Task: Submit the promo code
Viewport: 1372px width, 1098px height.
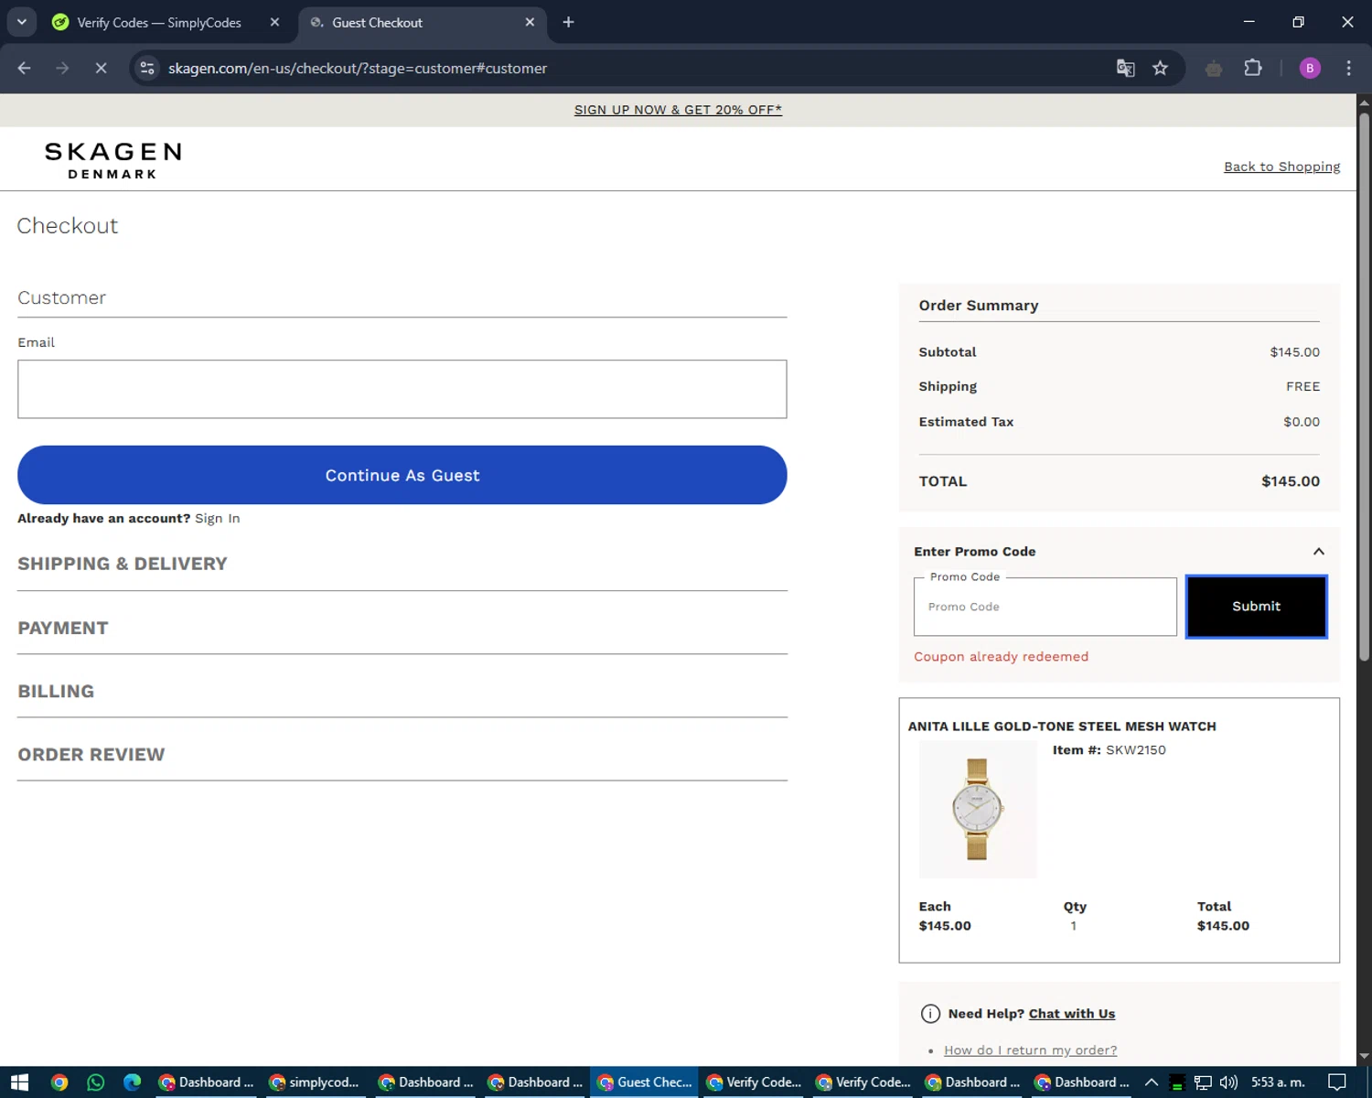Action: coord(1256,607)
